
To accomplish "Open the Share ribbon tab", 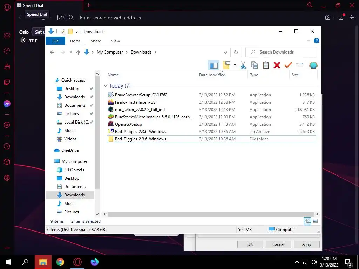I will [96, 41].
